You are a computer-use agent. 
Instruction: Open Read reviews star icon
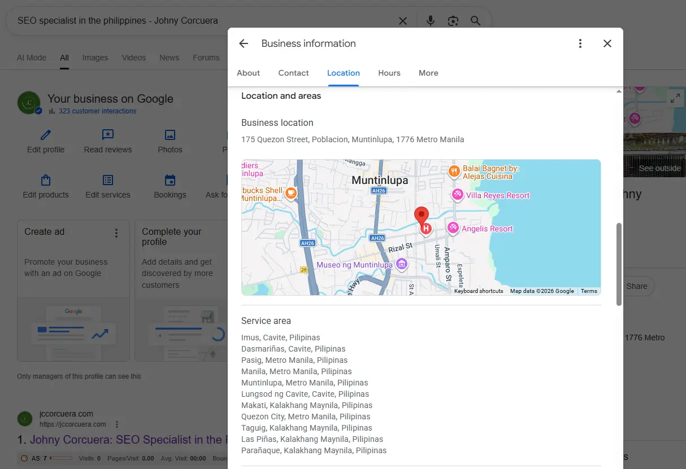point(108,135)
